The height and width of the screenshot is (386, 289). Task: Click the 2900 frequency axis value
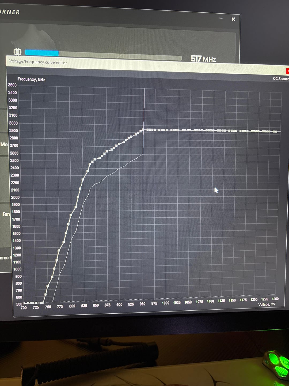click(13, 131)
